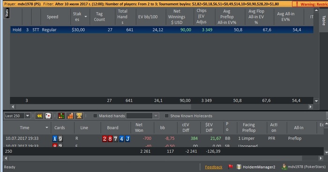Sort by EV bb/100 column header
This screenshot has height=172, width=328.
148,17
